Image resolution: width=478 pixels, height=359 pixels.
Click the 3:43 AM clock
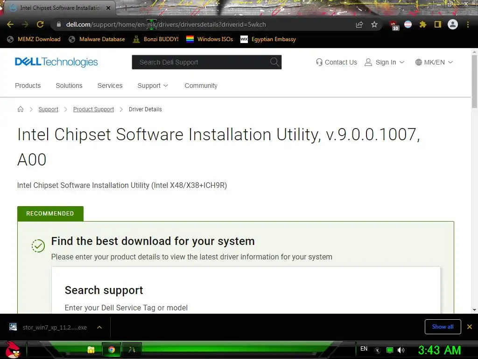click(x=439, y=350)
